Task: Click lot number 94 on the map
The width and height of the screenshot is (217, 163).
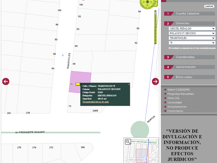Action: click(139, 11)
